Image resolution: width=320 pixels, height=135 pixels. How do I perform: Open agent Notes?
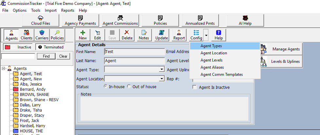pyautogui.click(x=144, y=35)
